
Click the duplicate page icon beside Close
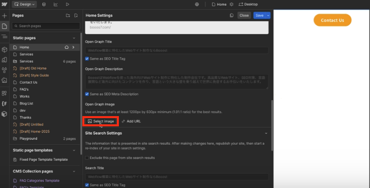[232, 15]
